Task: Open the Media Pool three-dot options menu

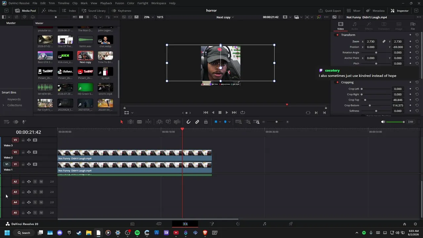Action: coord(116,17)
